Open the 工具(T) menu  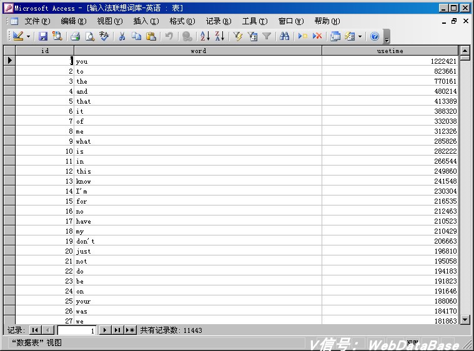coord(255,21)
